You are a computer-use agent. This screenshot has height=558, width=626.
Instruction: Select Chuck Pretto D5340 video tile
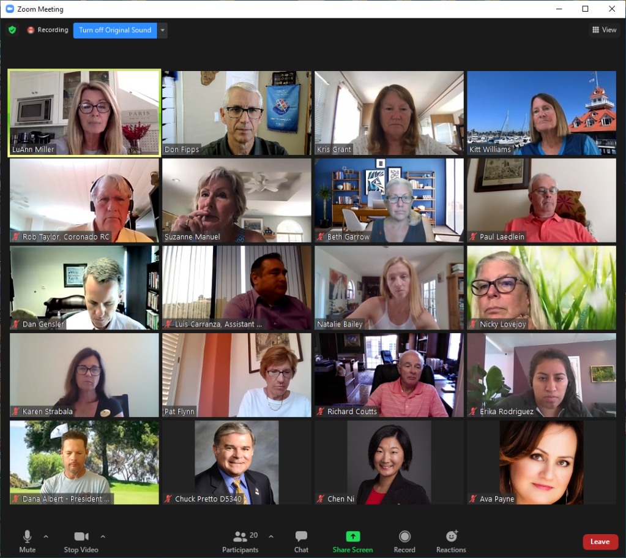(x=237, y=462)
